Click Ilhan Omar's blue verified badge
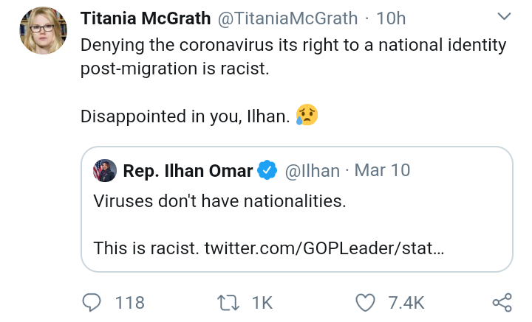 click(266, 170)
